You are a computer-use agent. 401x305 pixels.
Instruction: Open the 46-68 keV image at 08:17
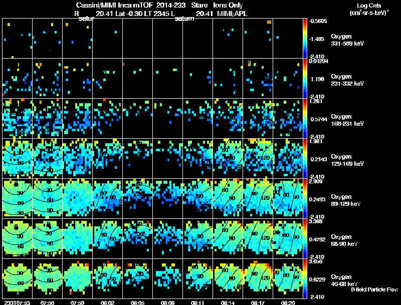point(258,279)
